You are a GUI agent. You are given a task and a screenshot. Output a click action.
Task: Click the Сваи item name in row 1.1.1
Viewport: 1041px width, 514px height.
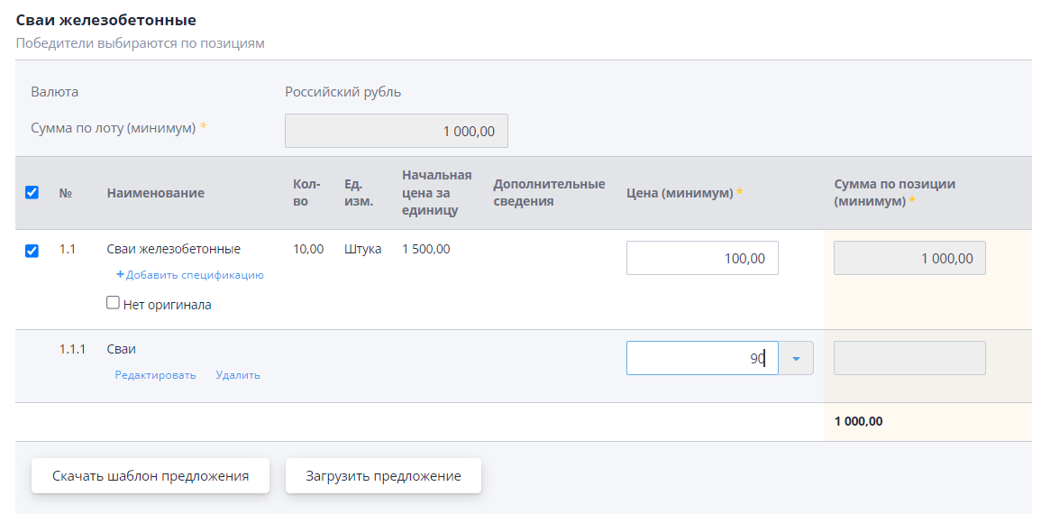122,349
